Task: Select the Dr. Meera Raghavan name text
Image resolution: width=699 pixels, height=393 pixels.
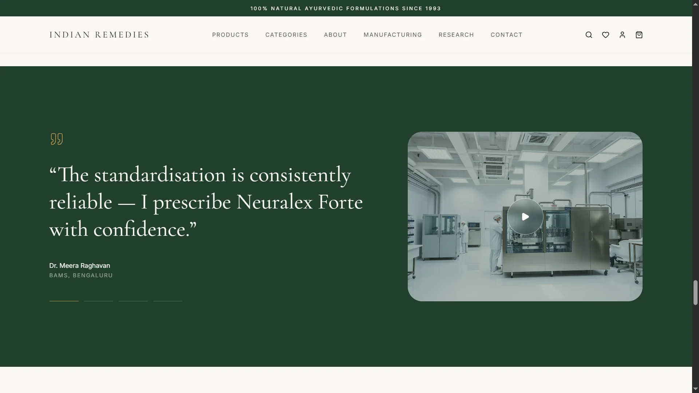Action: [80, 266]
